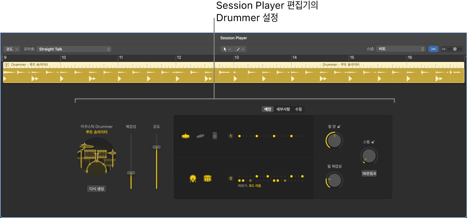Toggle the lock icon beside 스윙
This screenshot has width=468, height=218.
(x=373, y=142)
